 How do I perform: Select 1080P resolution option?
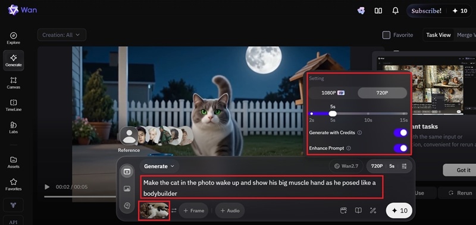click(x=333, y=93)
